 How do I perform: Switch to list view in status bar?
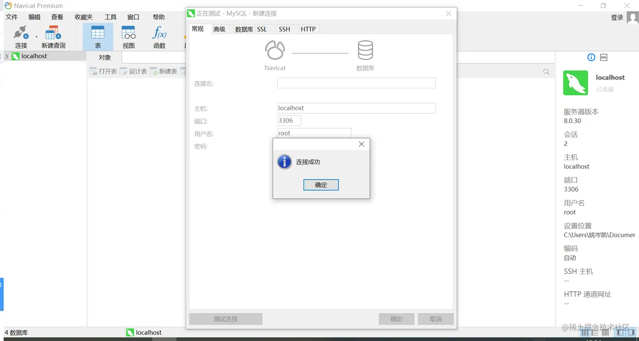[x=595, y=333]
